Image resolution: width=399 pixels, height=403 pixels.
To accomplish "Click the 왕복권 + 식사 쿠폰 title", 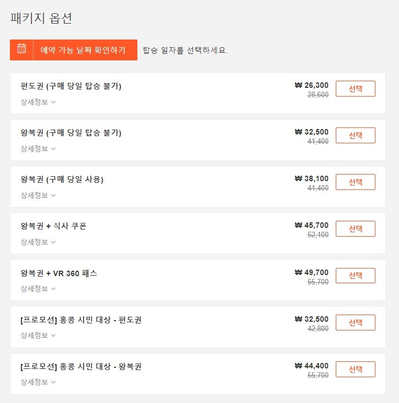I will [53, 226].
